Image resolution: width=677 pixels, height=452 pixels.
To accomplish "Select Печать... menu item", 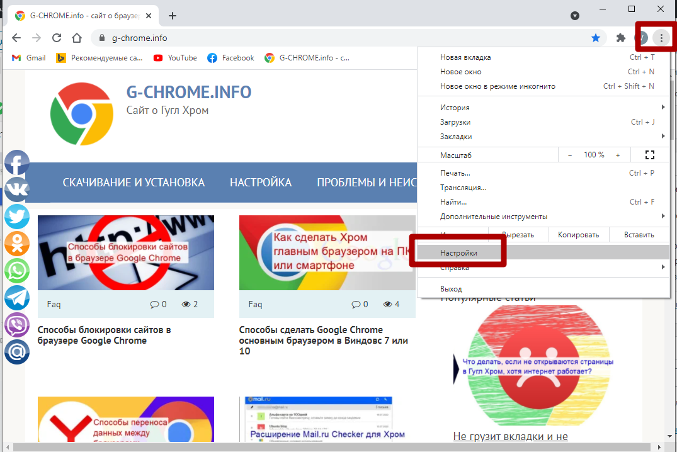I will [543, 173].
